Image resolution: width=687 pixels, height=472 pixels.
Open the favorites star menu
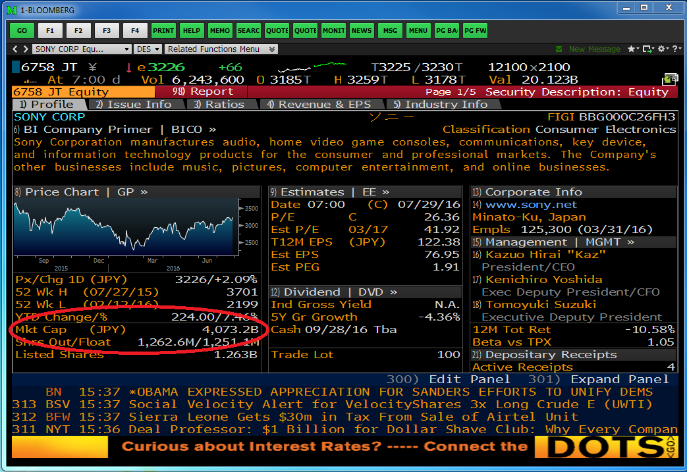633,49
